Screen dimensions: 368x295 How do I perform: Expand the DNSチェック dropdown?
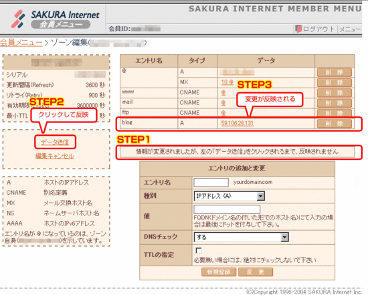242,237
